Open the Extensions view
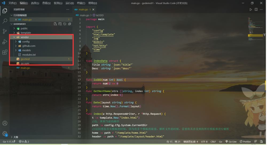267x145 pixels. coord(5,52)
